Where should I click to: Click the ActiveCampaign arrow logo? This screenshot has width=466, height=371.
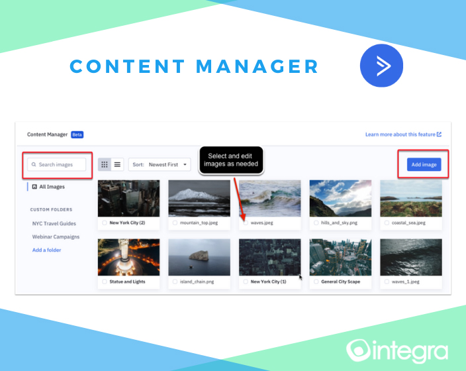click(x=381, y=66)
